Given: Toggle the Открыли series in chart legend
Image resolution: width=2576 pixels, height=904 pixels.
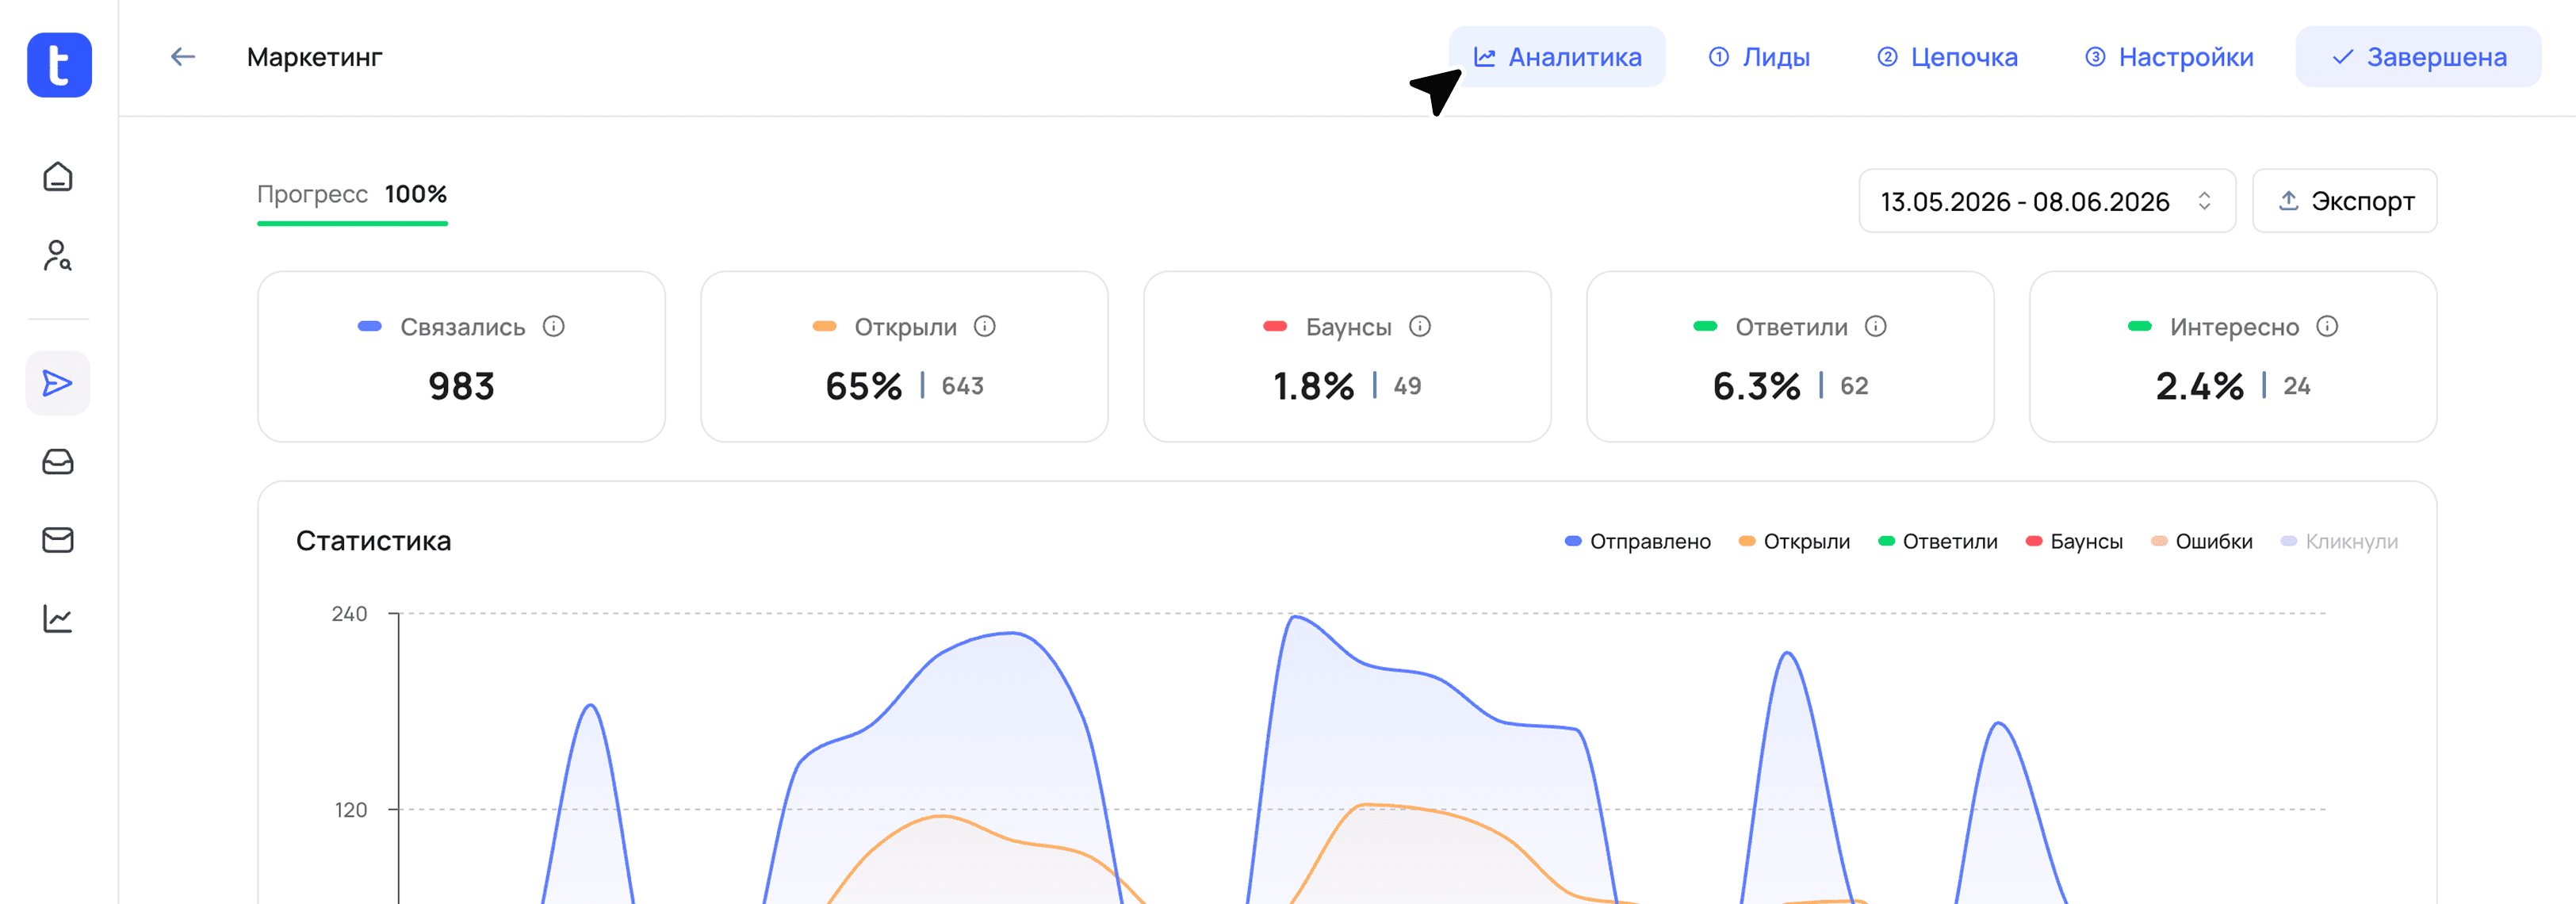Looking at the screenshot, I should click(1794, 541).
